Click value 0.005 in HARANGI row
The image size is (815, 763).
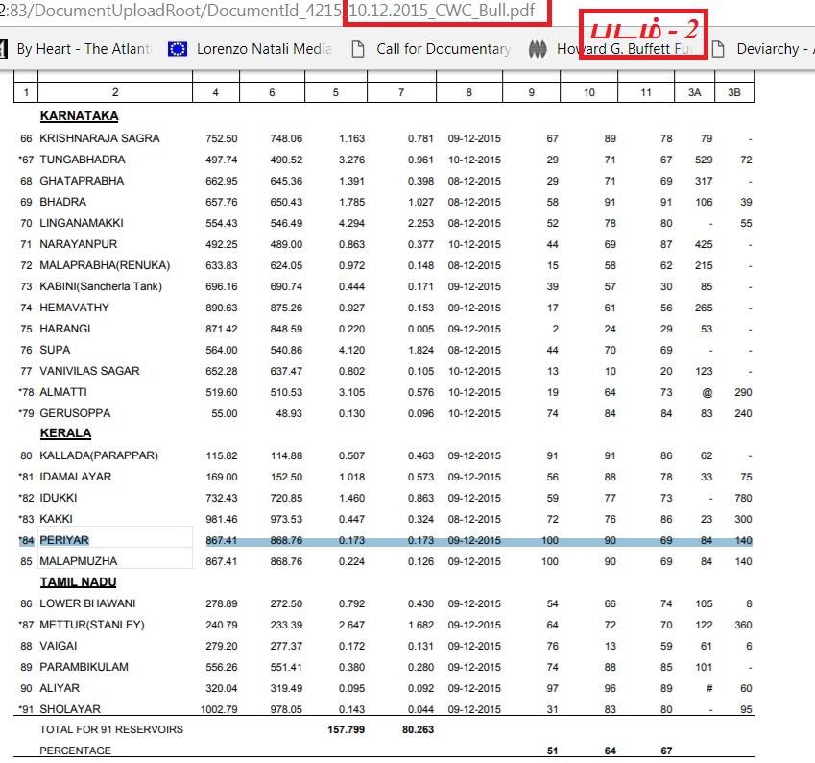click(421, 329)
